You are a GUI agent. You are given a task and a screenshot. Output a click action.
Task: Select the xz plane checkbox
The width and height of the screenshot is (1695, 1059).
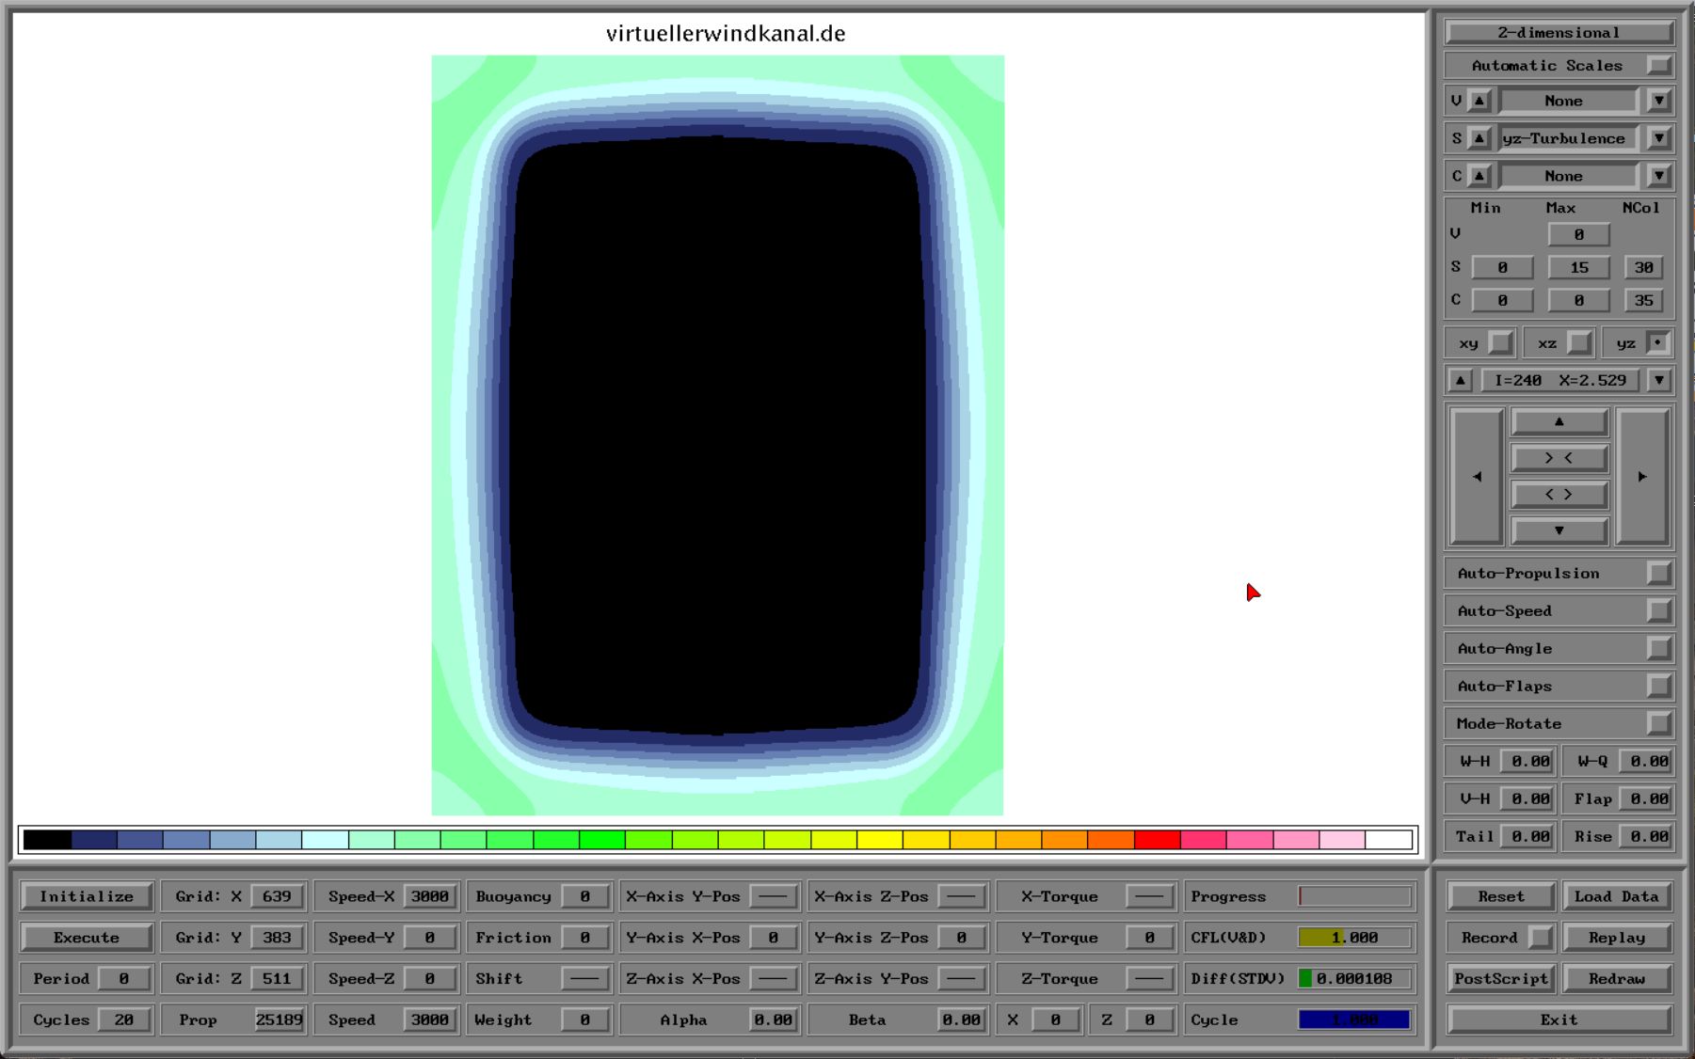pyautogui.click(x=1579, y=343)
